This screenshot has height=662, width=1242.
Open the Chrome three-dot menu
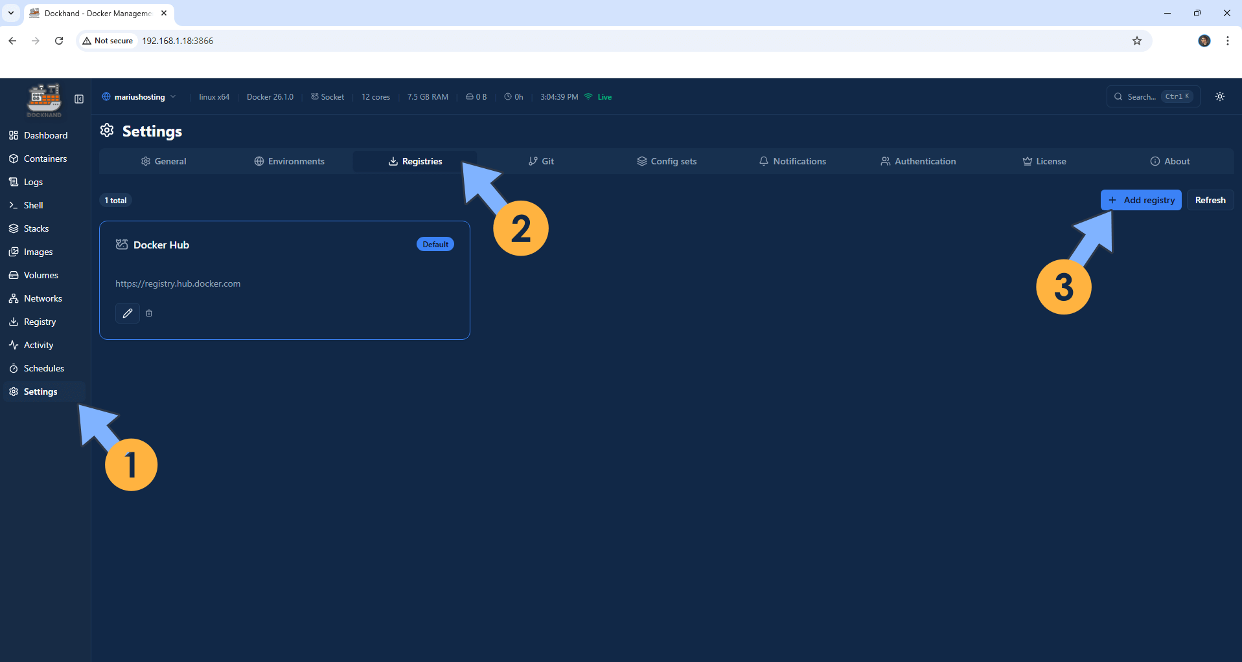(x=1226, y=40)
